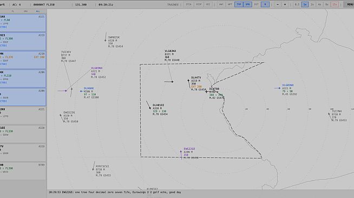Select the FL tab in the strip panel
Image resolution: width=354 pixels, height=198 pixels.
click(x=12, y=11)
